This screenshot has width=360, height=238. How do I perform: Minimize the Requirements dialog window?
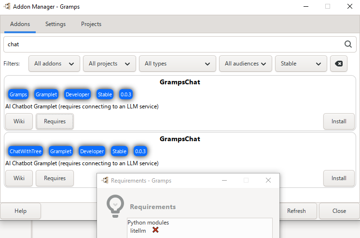click(224, 181)
